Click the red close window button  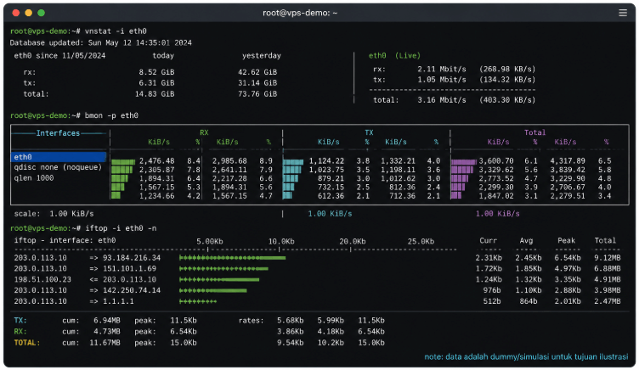16,13
